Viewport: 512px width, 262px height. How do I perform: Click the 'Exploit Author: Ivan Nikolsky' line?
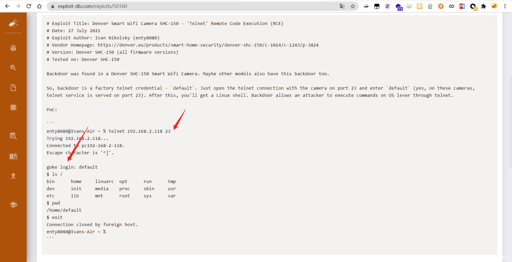click(x=103, y=38)
